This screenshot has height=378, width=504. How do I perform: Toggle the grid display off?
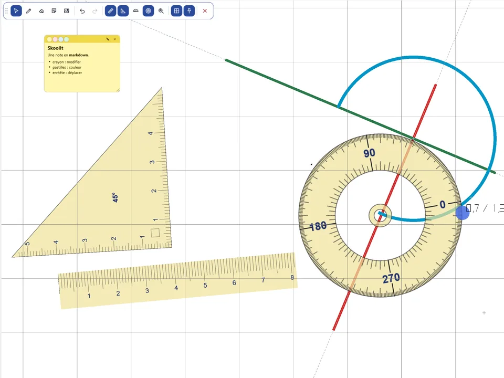point(176,11)
